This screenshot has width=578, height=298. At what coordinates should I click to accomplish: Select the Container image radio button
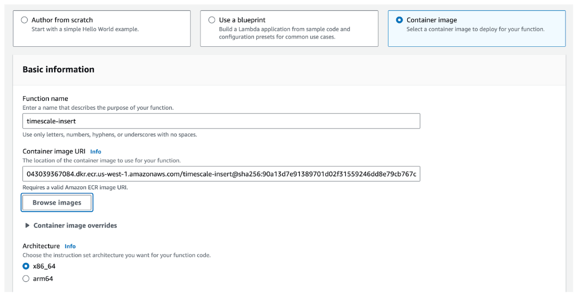coord(399,20)
